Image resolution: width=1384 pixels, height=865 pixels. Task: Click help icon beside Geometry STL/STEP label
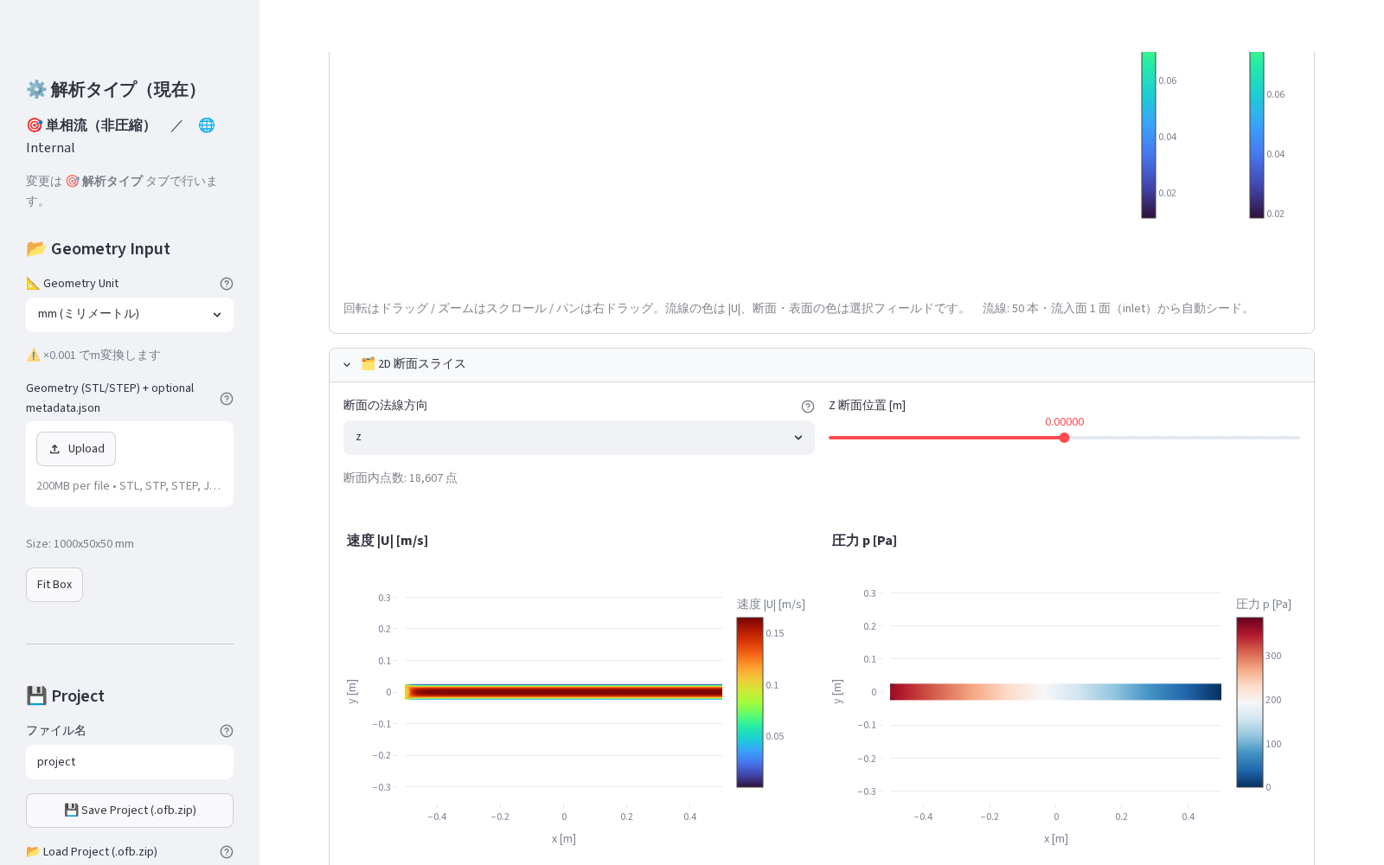coord(227,399)
